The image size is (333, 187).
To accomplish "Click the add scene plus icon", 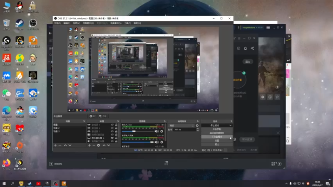I will 55,145.
